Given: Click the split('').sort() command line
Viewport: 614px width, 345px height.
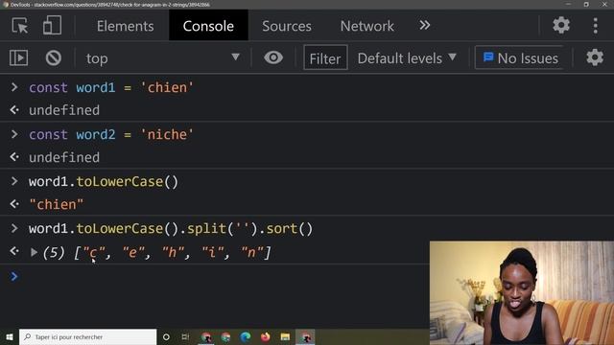Looking at the screenshot, I should coord(171,229).
